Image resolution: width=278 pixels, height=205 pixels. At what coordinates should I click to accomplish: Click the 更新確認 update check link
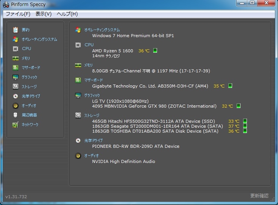pos(259,196)
